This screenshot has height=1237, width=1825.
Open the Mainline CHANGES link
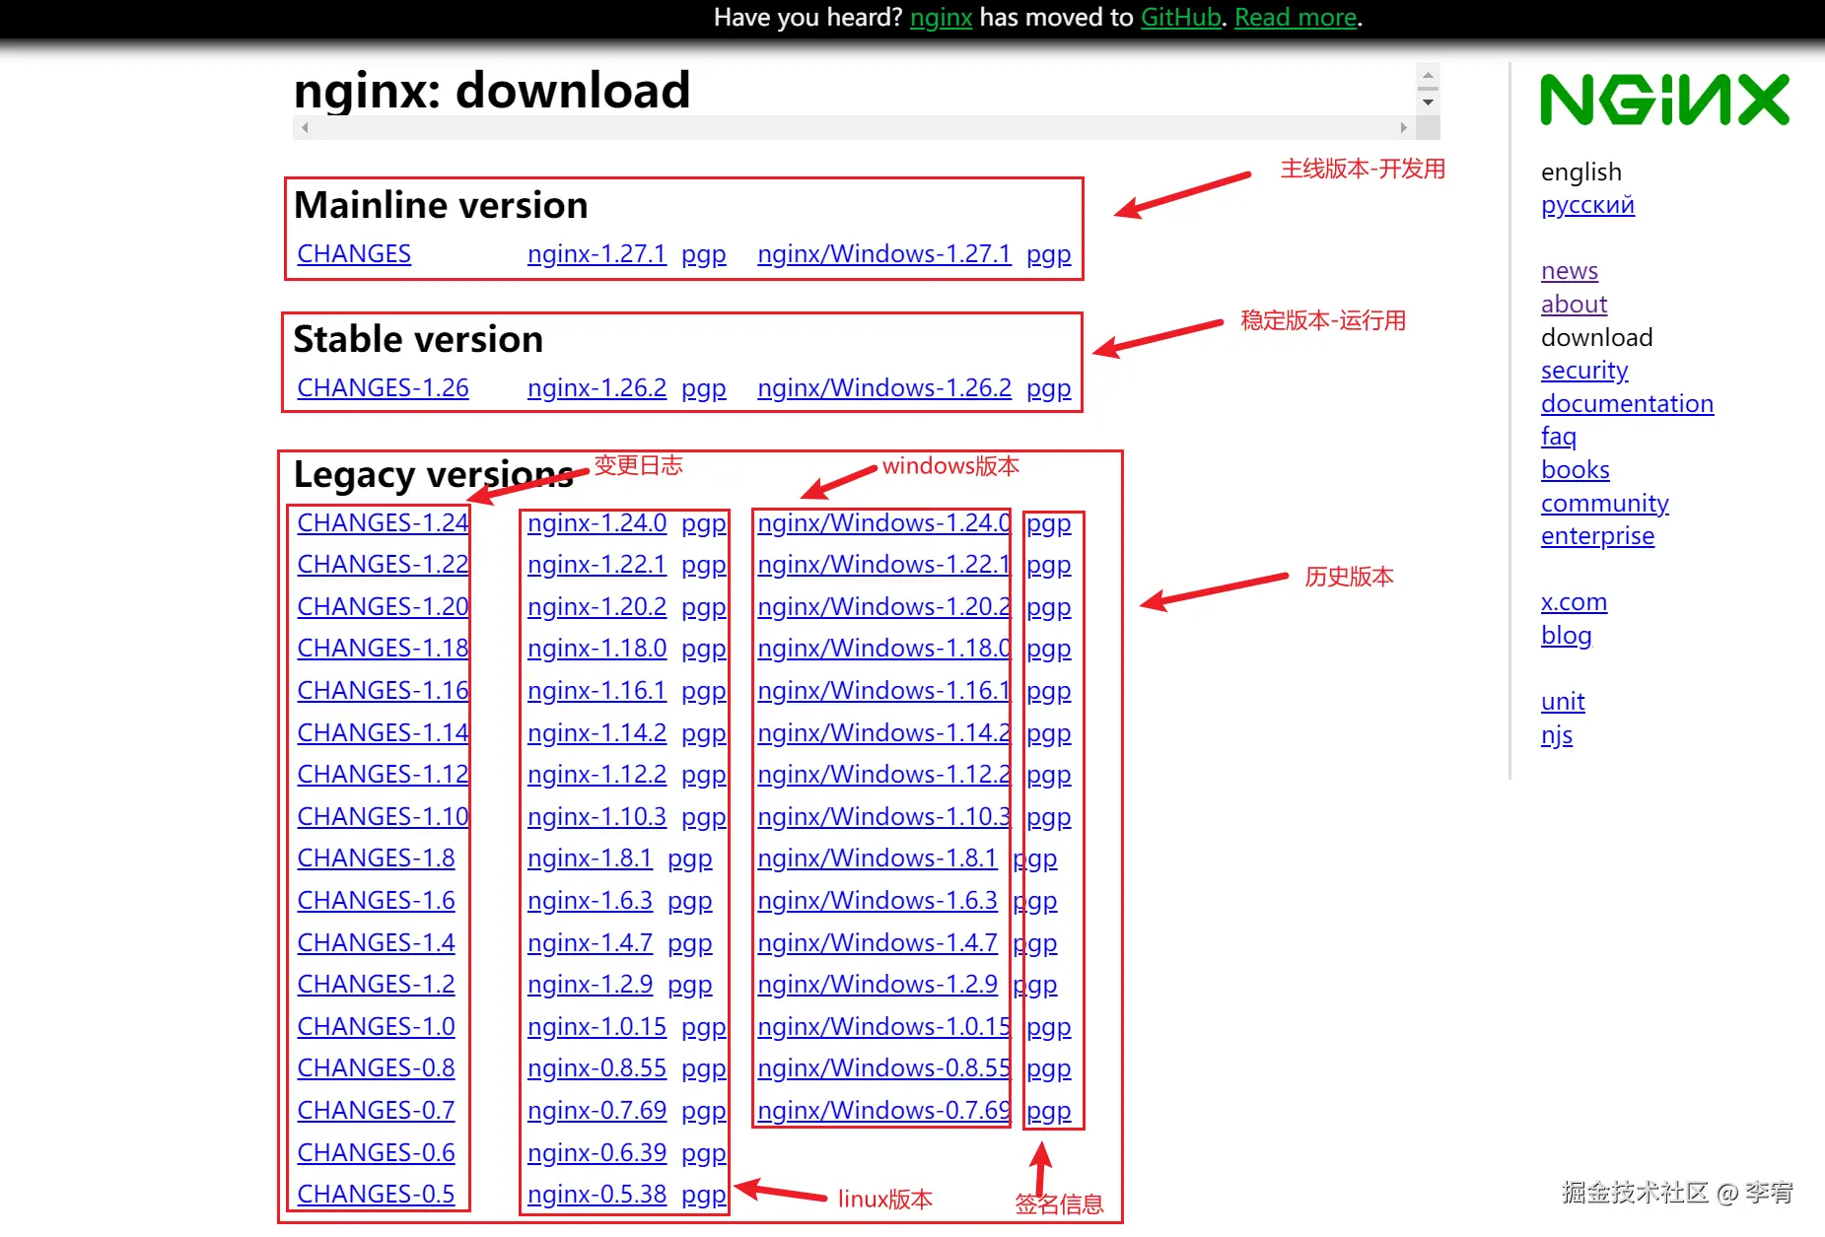tap(354, 254)
